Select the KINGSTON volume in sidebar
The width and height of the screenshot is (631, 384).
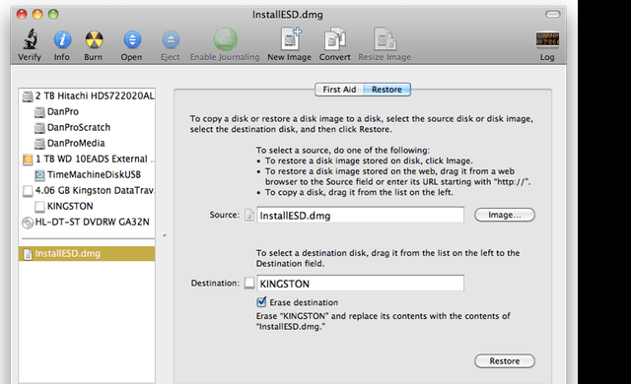[x=64, y=207]
